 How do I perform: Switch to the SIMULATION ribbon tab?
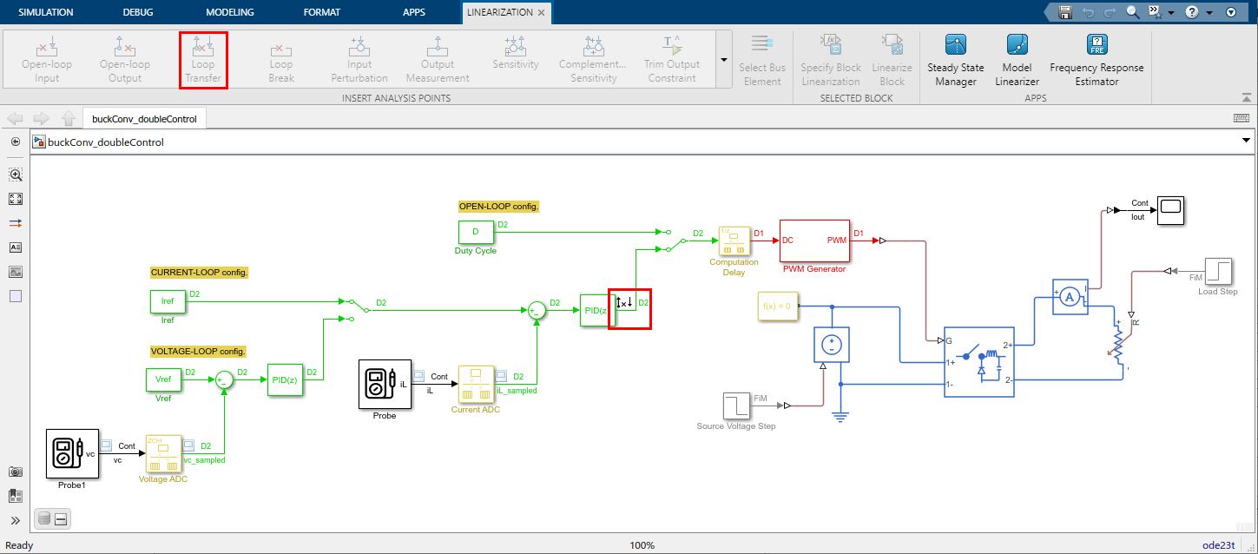click(x=46, y=12)
